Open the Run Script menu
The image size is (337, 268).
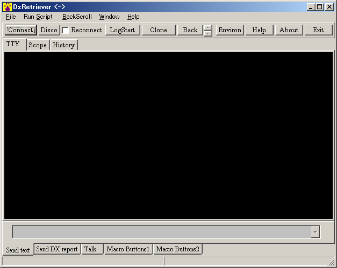coord(38,17)
